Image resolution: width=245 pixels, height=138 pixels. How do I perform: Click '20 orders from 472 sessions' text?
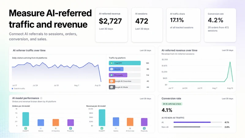point(218,29)
